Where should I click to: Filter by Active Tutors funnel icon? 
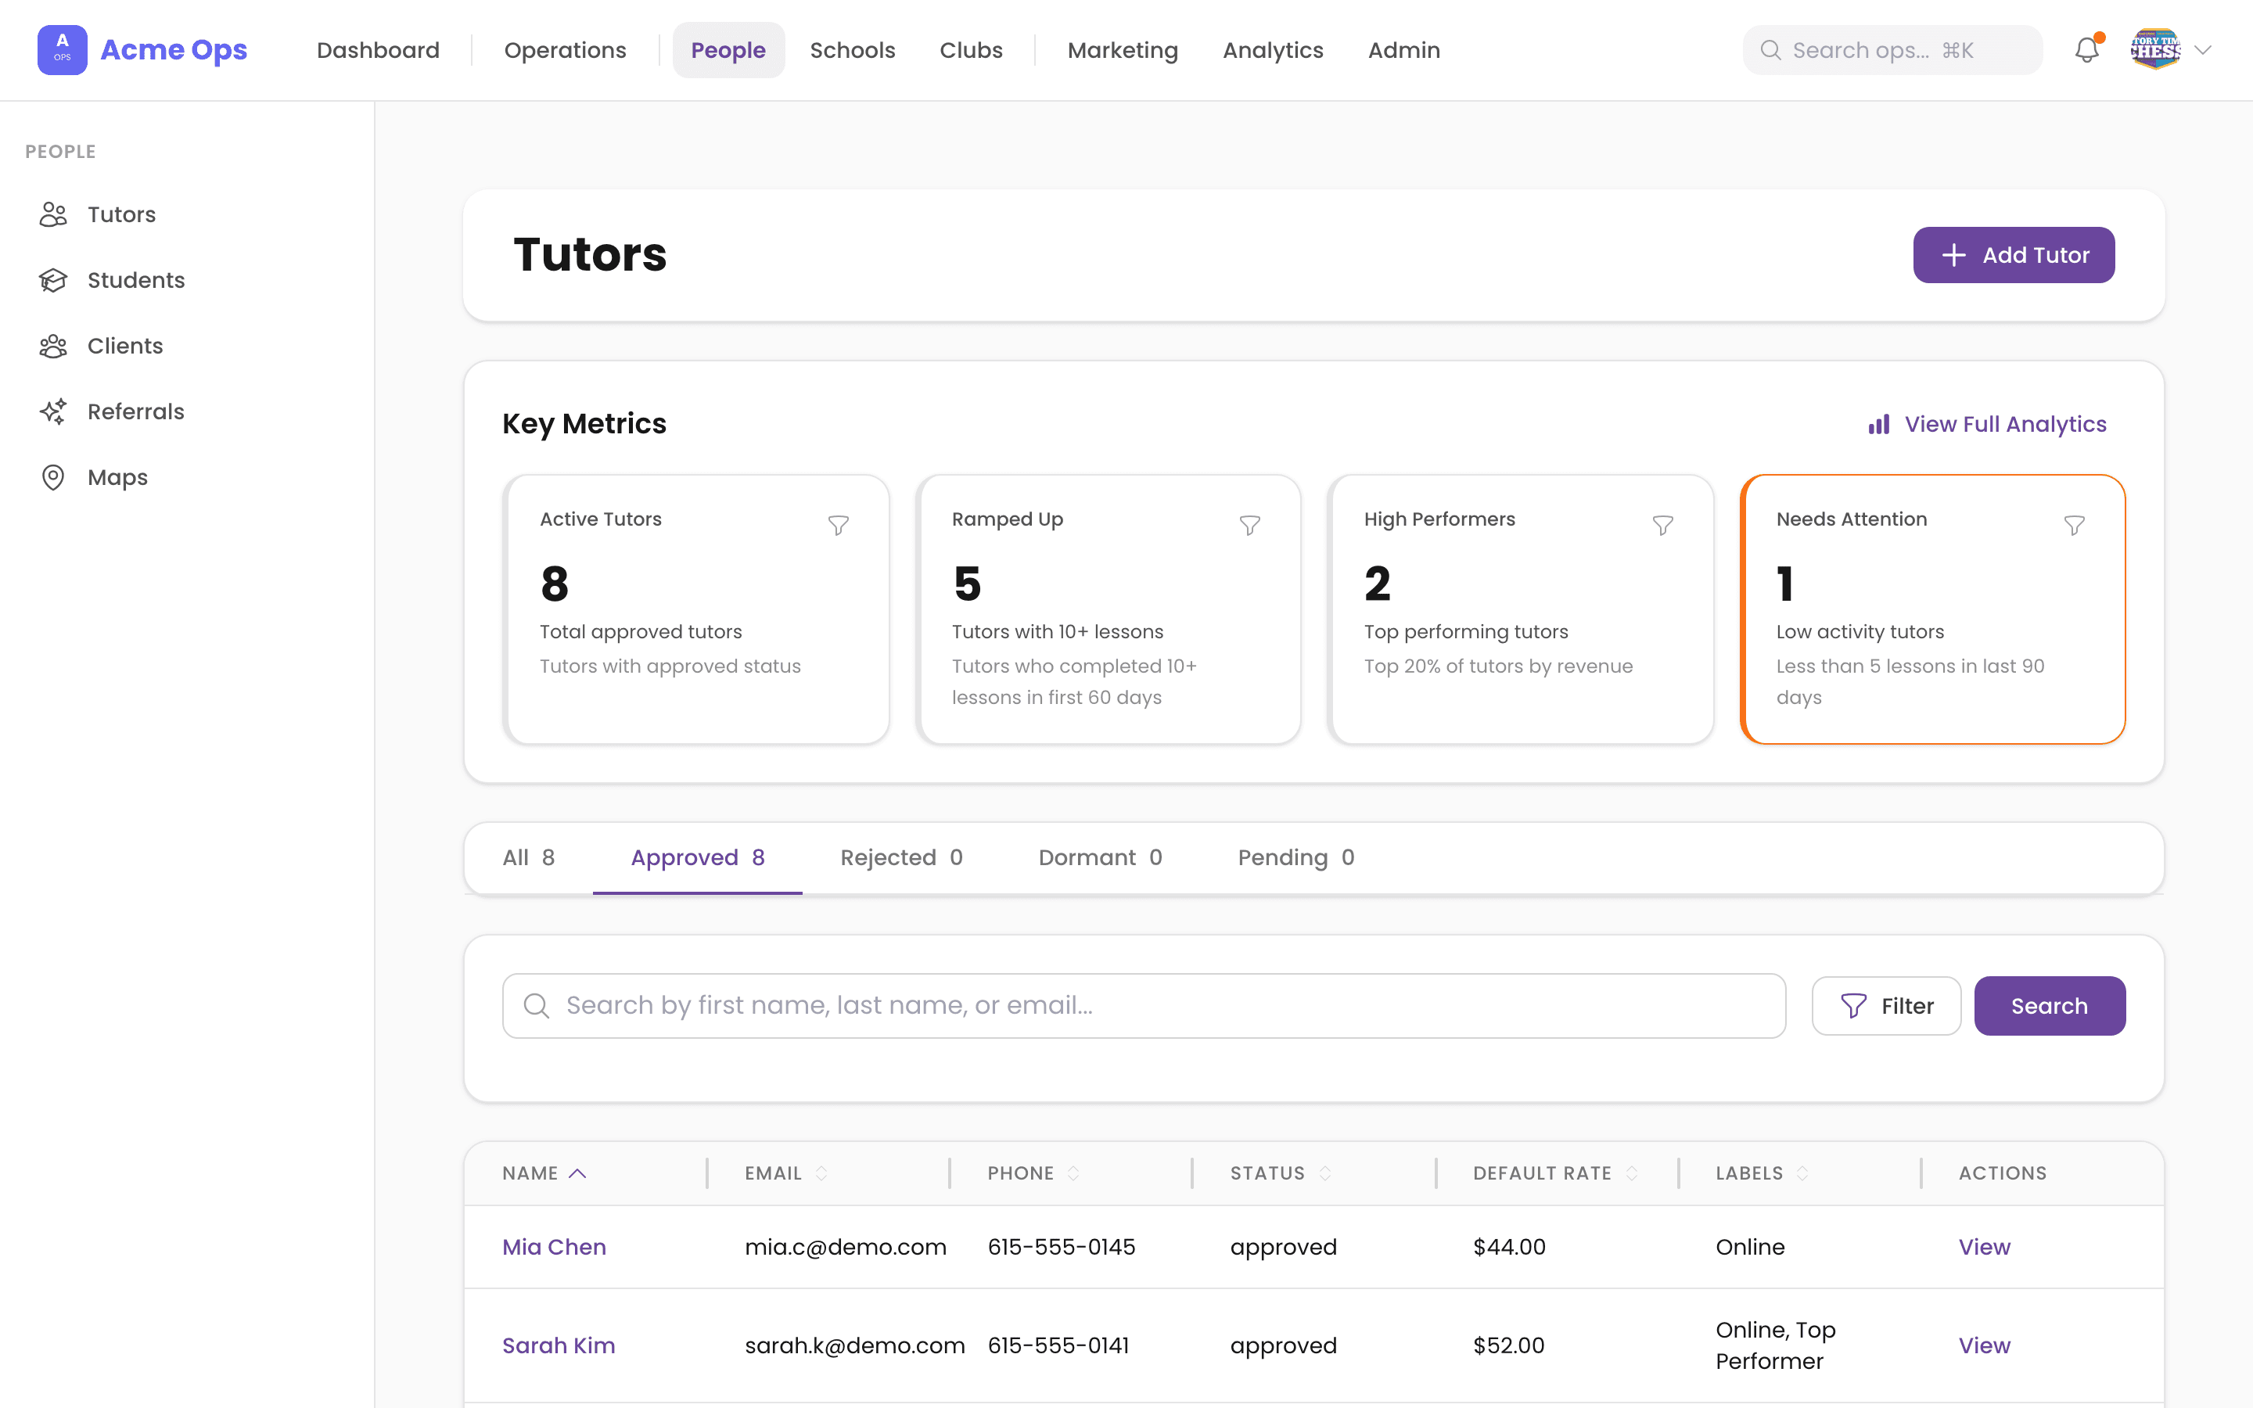[838, 526]
